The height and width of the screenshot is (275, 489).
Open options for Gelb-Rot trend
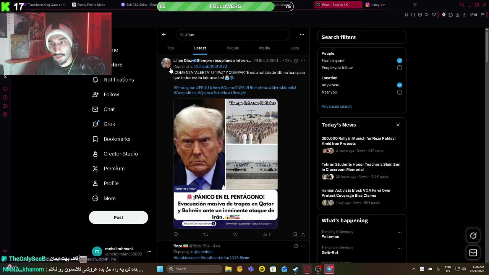(x=400, y=248)
